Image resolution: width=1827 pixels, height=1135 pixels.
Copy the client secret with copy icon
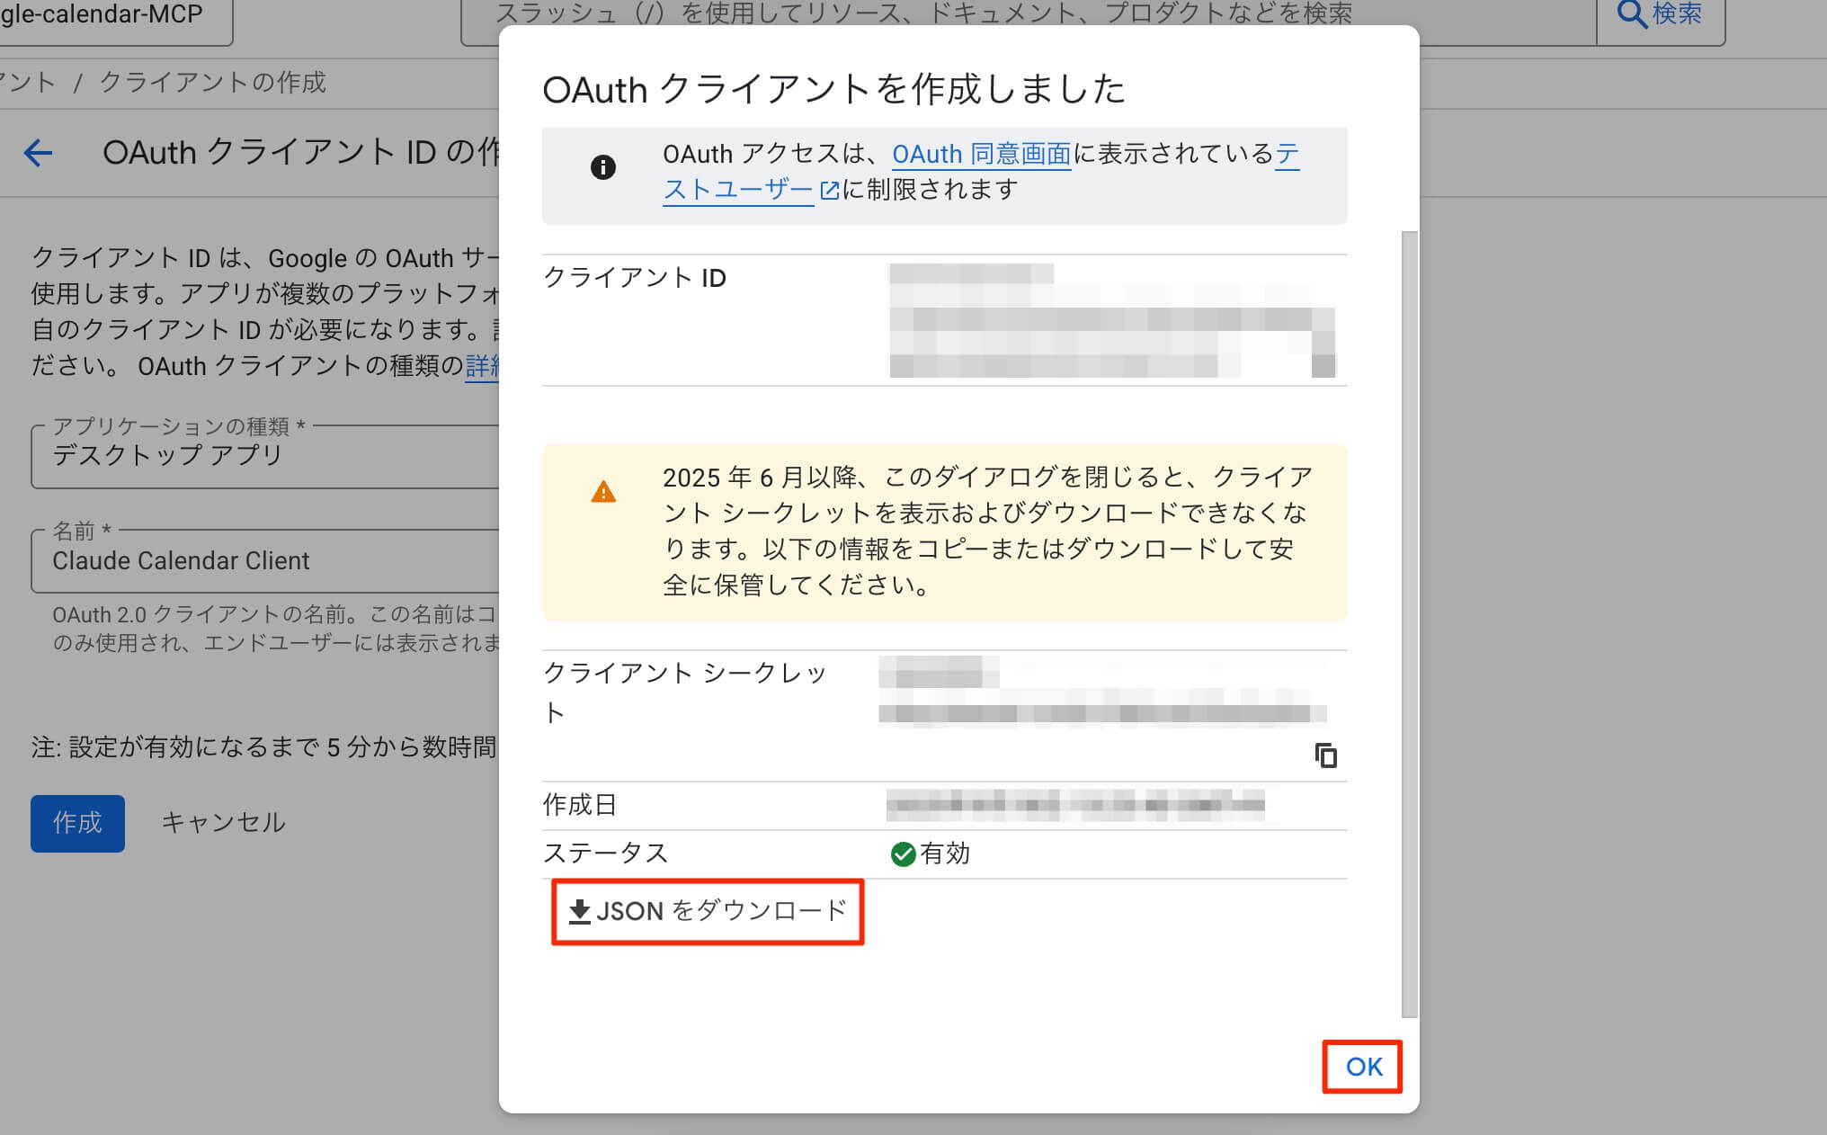(x=1325, y=755)
